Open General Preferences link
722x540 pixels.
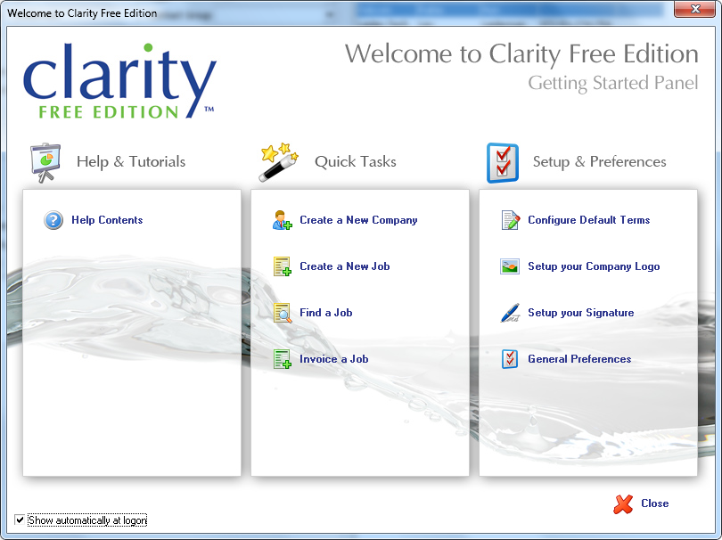(579, 359)
